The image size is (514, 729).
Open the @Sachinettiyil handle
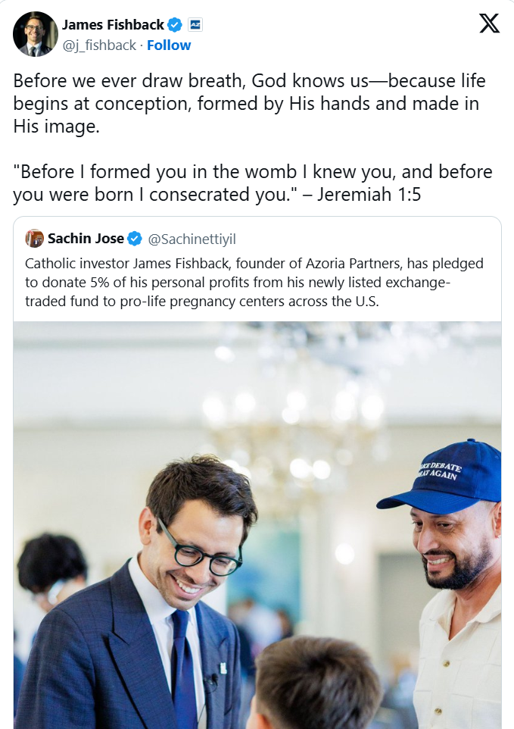(192, 239)
